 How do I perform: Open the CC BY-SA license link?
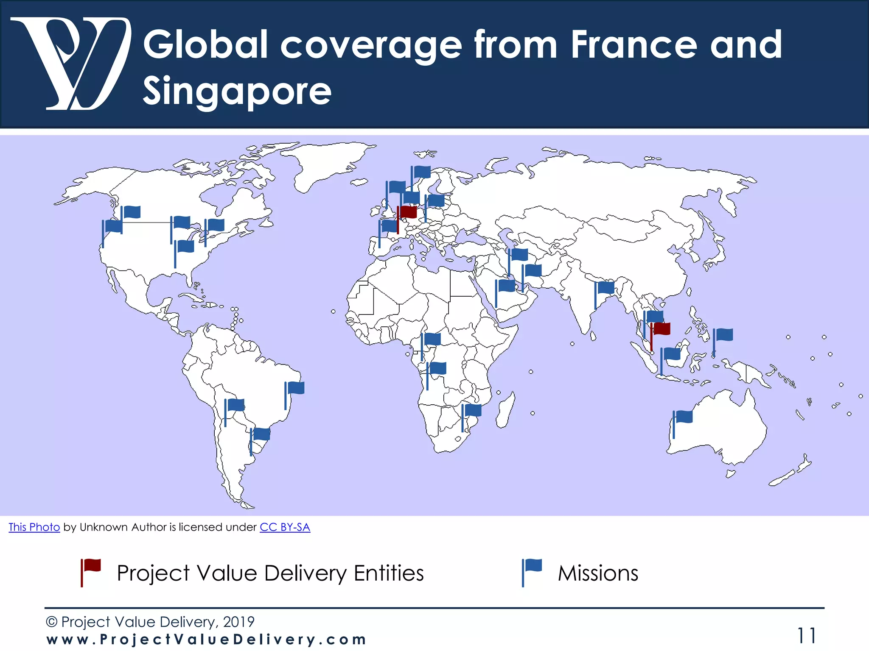point(285,527)
